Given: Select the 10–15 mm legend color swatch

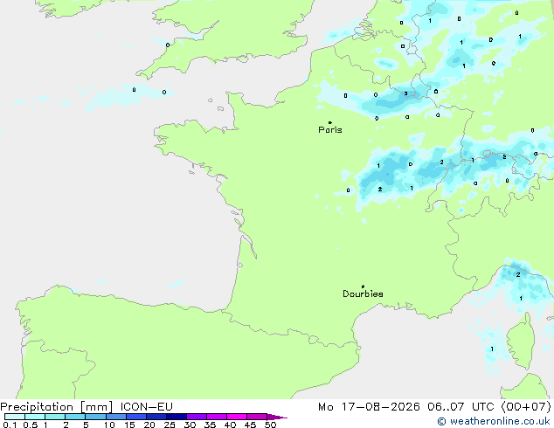Looking at the screenshot, I should pos(116,417).
